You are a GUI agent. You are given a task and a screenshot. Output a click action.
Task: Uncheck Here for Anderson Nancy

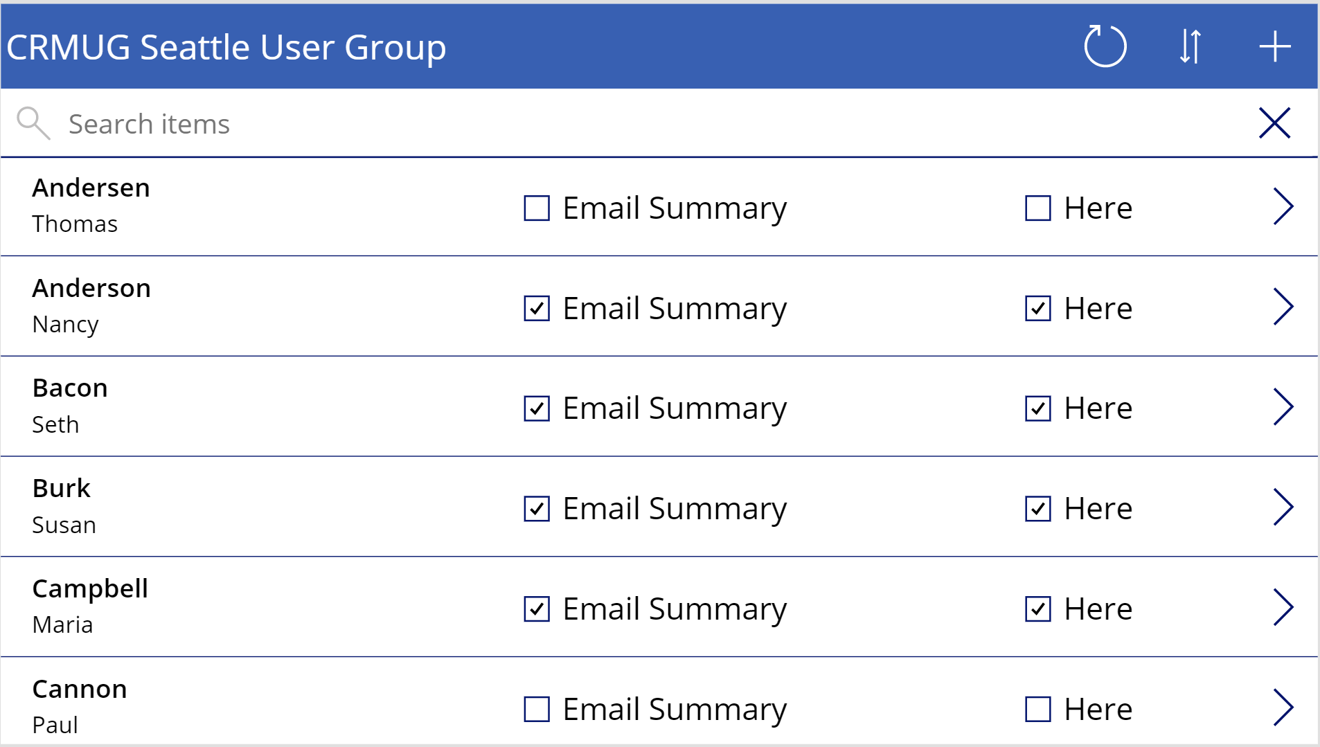click(x=1038, y=308)
